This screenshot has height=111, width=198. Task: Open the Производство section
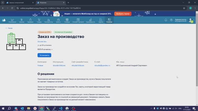(90, 21)
